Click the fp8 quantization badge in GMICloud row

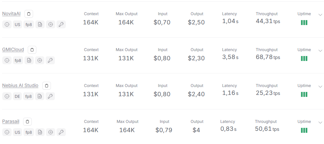point(18,60)
